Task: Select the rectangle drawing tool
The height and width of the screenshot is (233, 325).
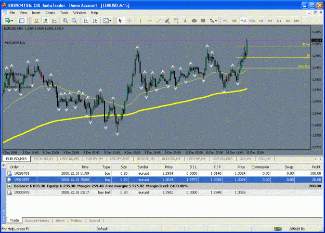Action: click(203, 21)
